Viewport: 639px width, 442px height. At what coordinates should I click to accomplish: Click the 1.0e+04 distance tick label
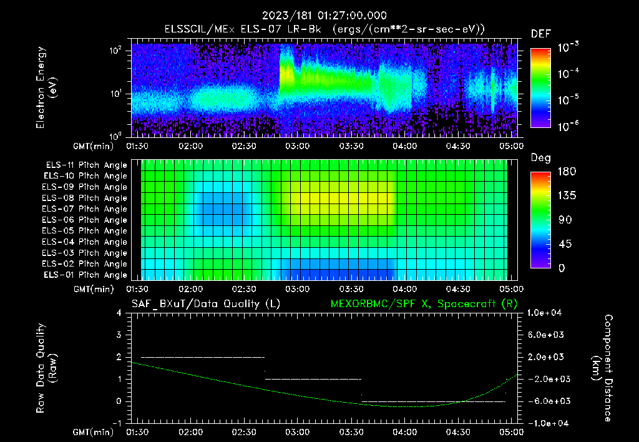(544, 313)
